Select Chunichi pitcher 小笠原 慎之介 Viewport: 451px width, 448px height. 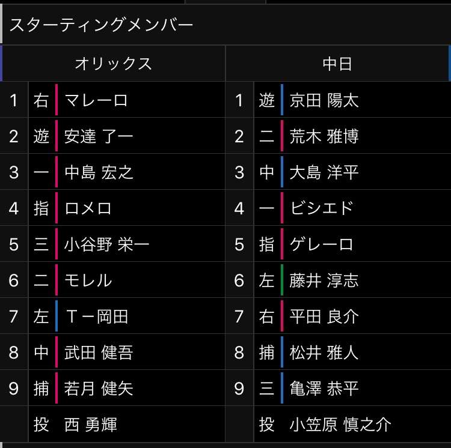tap(340, 425)
